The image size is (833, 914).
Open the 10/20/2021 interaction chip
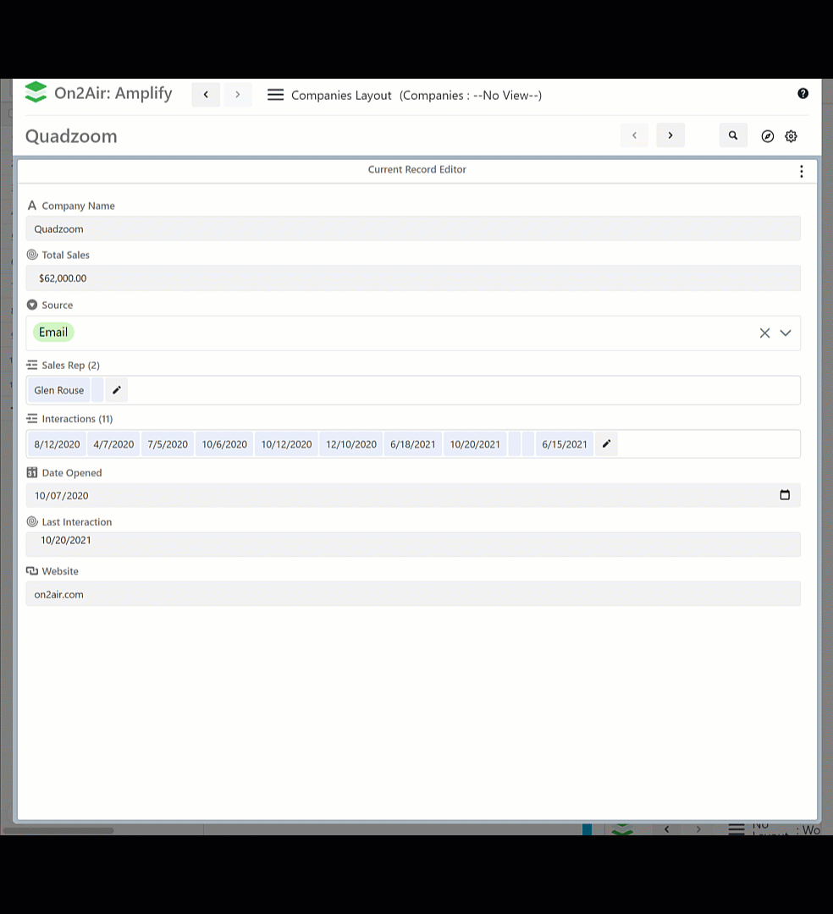(x=475, y=444)
